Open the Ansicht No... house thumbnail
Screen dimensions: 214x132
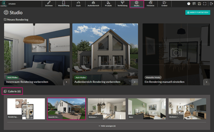coord(66,109)
